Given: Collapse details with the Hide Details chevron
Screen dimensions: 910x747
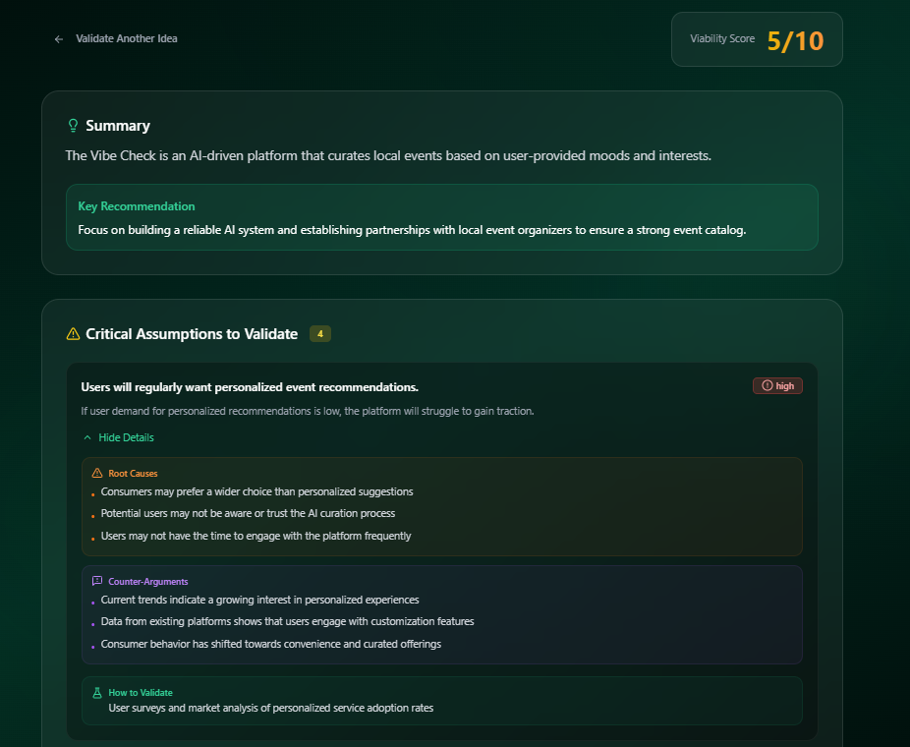Looking at the screenshot, I should (x=87, y=437).
